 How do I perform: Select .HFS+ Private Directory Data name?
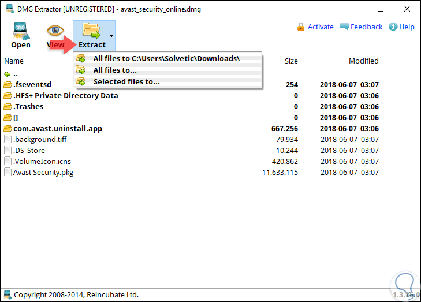click(x=66, y=96)
